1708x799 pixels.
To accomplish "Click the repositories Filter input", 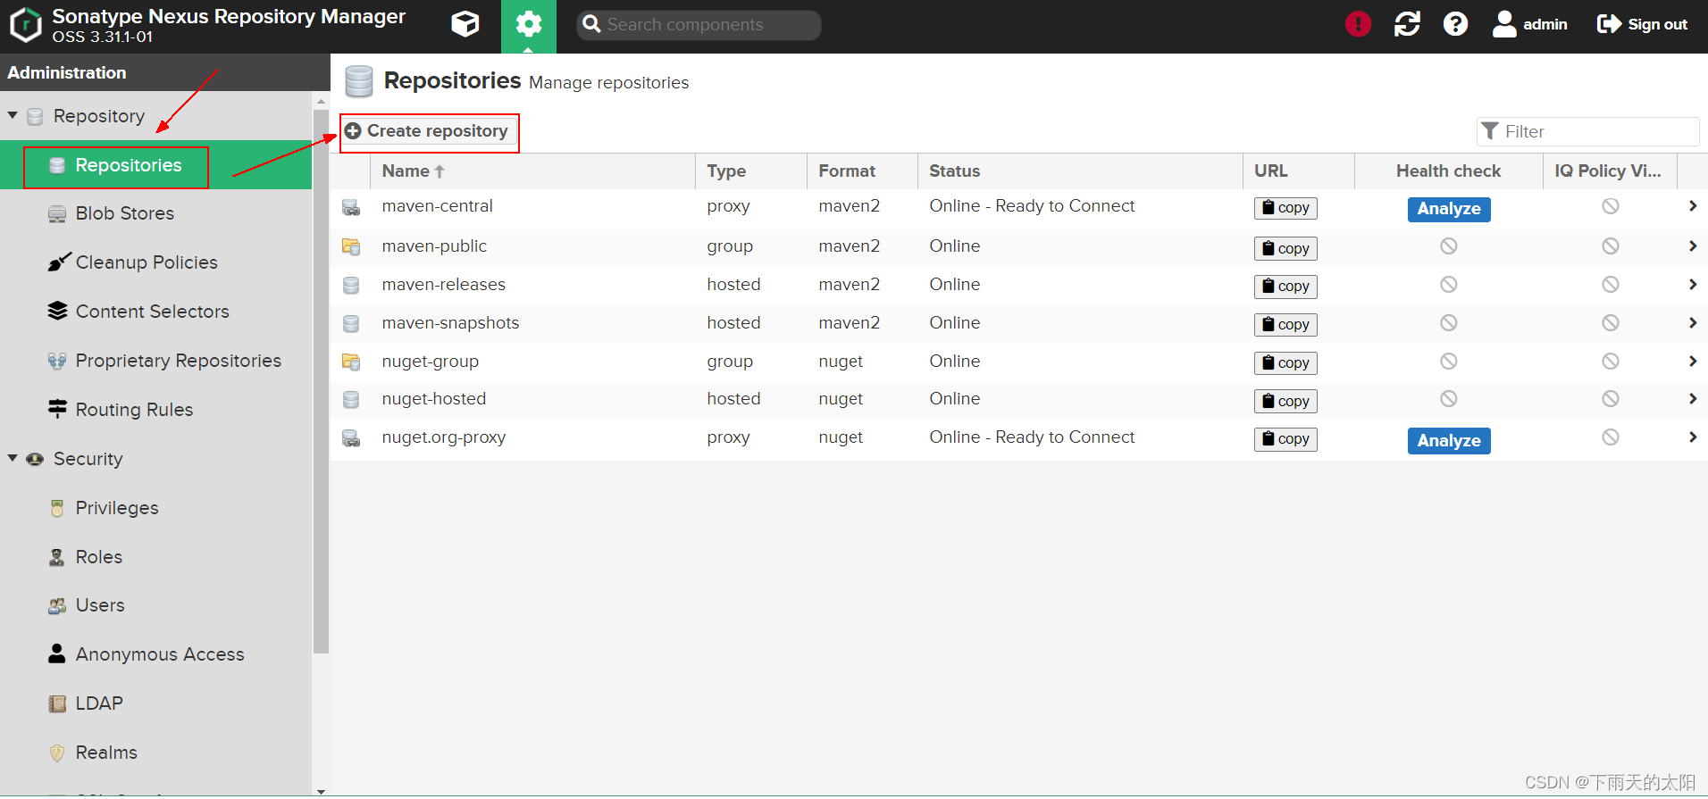I will click(1587, 131).
